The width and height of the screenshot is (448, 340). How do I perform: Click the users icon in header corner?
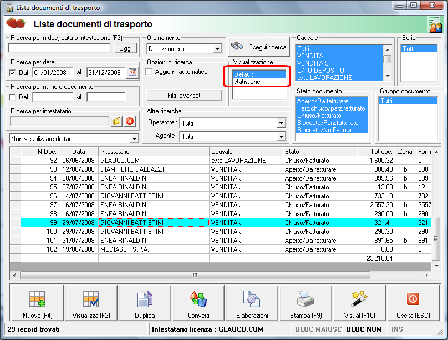(435, 24)
